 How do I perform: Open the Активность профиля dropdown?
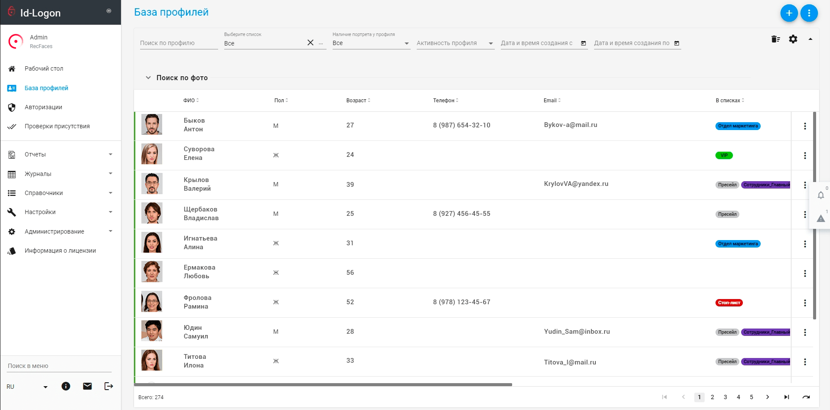(x=455, y=43)
